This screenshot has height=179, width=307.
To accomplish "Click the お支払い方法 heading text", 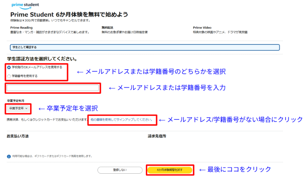I will [x=18, y=136].
